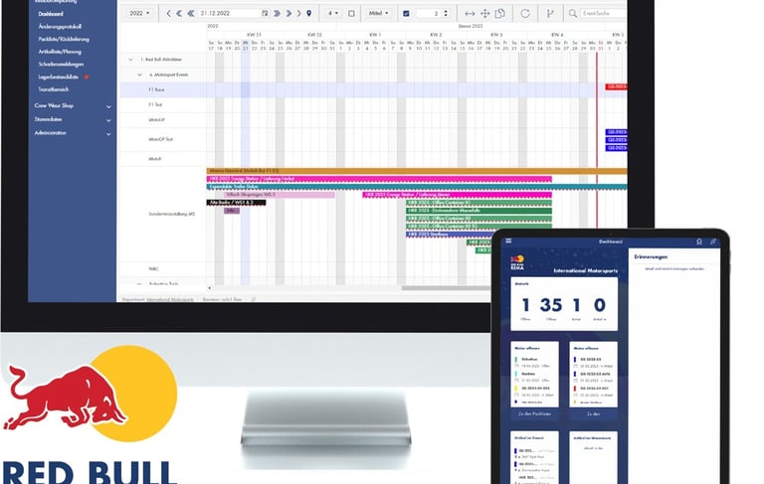Click the 'Zu den Packlisten' button on the tablet
Screen dimensions: 764x484
(x=534, y=413)
